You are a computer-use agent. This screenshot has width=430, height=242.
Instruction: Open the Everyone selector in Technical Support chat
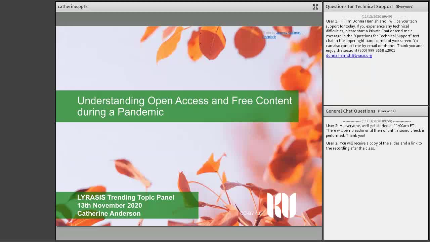click(x=404, y=6)
